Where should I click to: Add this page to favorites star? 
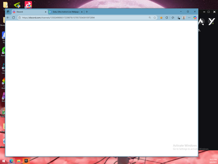pos(155,17)
